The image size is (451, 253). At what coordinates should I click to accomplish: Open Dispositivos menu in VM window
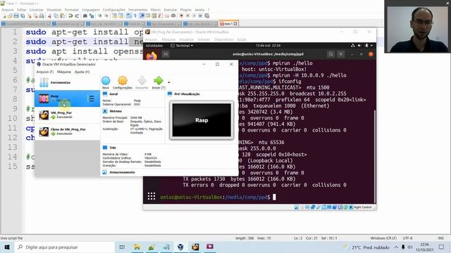click(x=224, y=39)
